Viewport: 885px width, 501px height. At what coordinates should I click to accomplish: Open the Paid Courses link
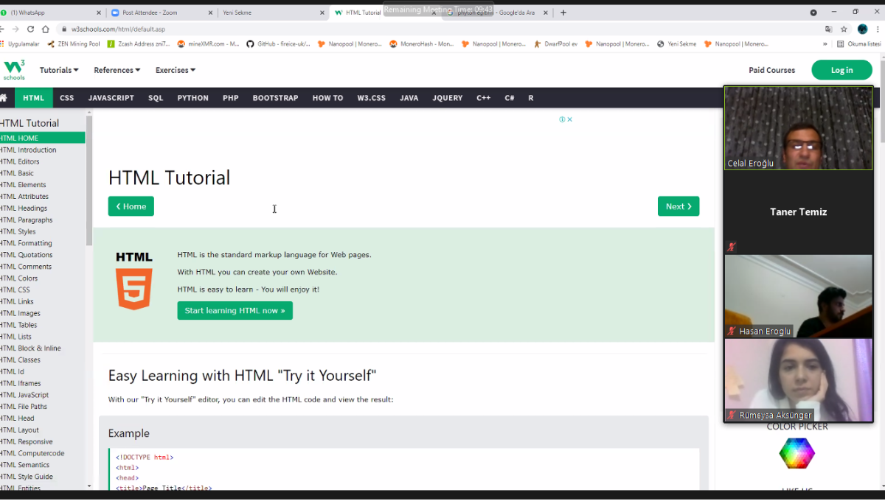[x=772, y=70]
